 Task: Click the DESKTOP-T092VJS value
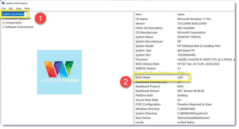click(x=189, y=37)
